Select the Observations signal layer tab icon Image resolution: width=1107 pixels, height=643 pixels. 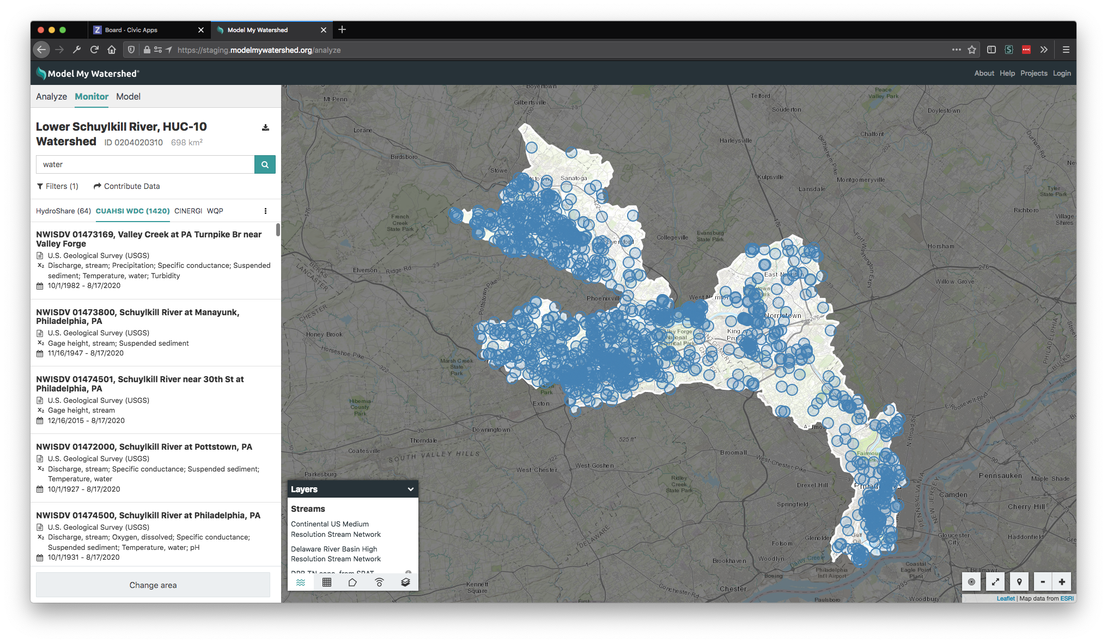click(x=379, y=582)
